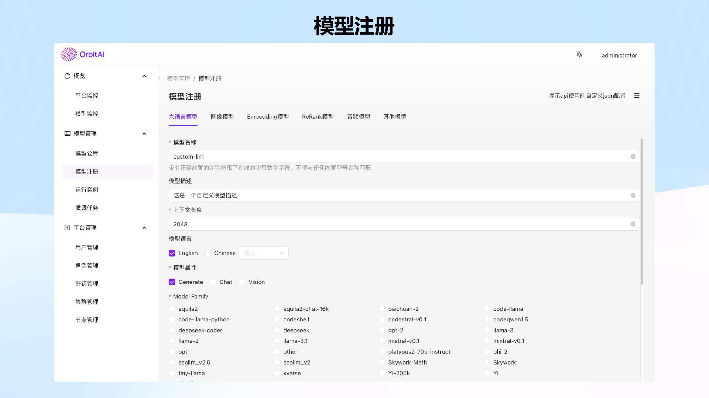This screenshot has height=398, width=709.
Task: Uncheck the Generate attribute checkbox
Action: (172, 282)
